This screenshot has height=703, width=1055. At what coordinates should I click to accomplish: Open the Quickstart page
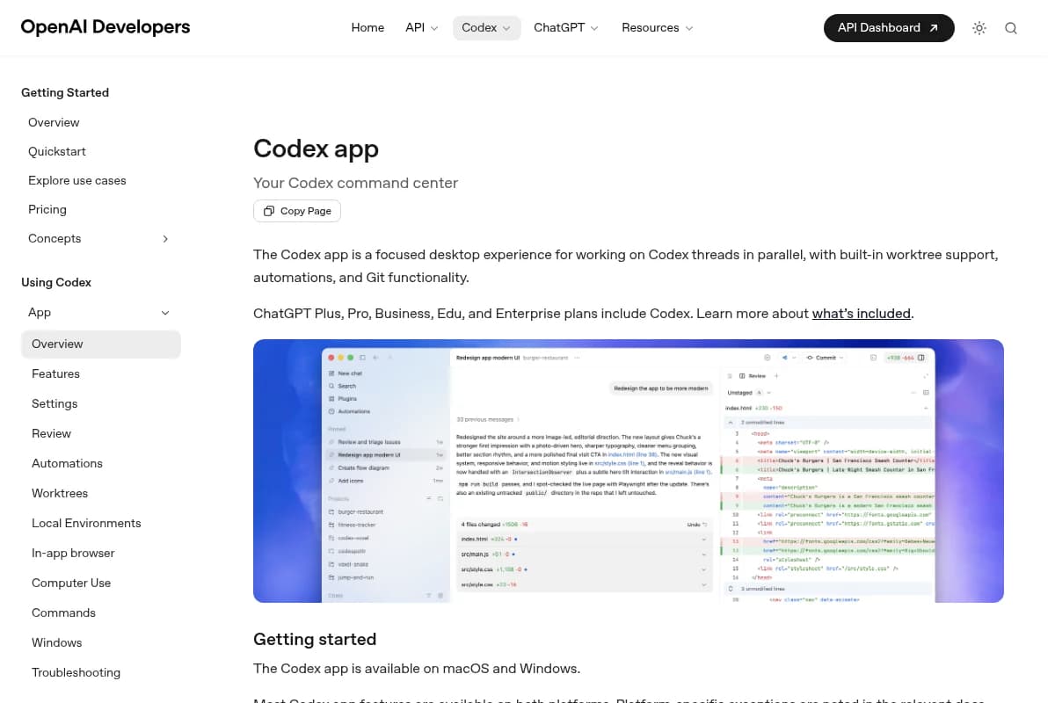click(57, 151)
